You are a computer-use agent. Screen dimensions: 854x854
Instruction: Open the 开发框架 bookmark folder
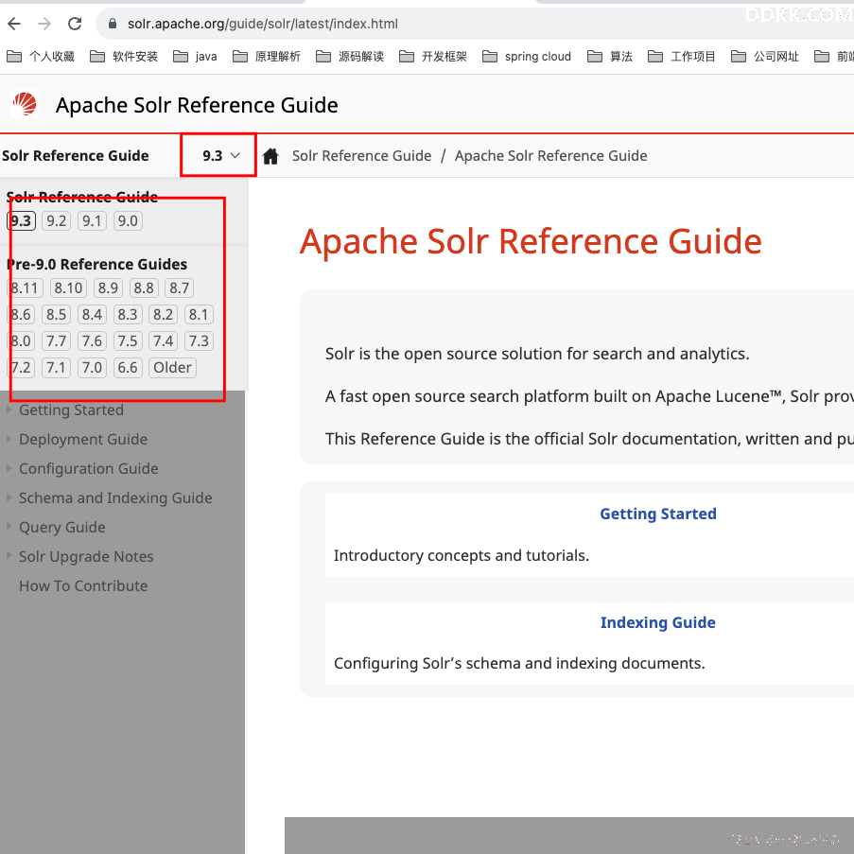click(x=433, y=56)
